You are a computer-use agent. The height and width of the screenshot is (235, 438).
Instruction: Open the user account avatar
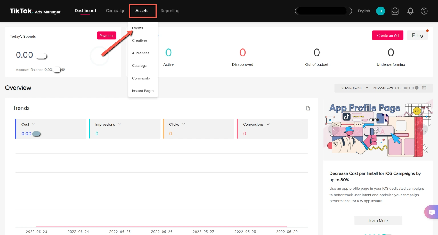coord(380,11)
